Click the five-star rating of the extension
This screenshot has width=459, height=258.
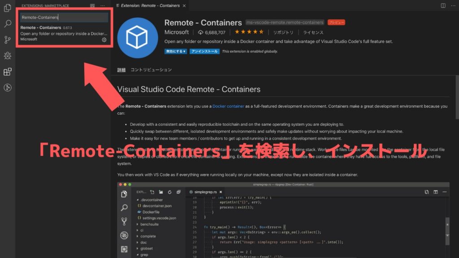(249, 32)
